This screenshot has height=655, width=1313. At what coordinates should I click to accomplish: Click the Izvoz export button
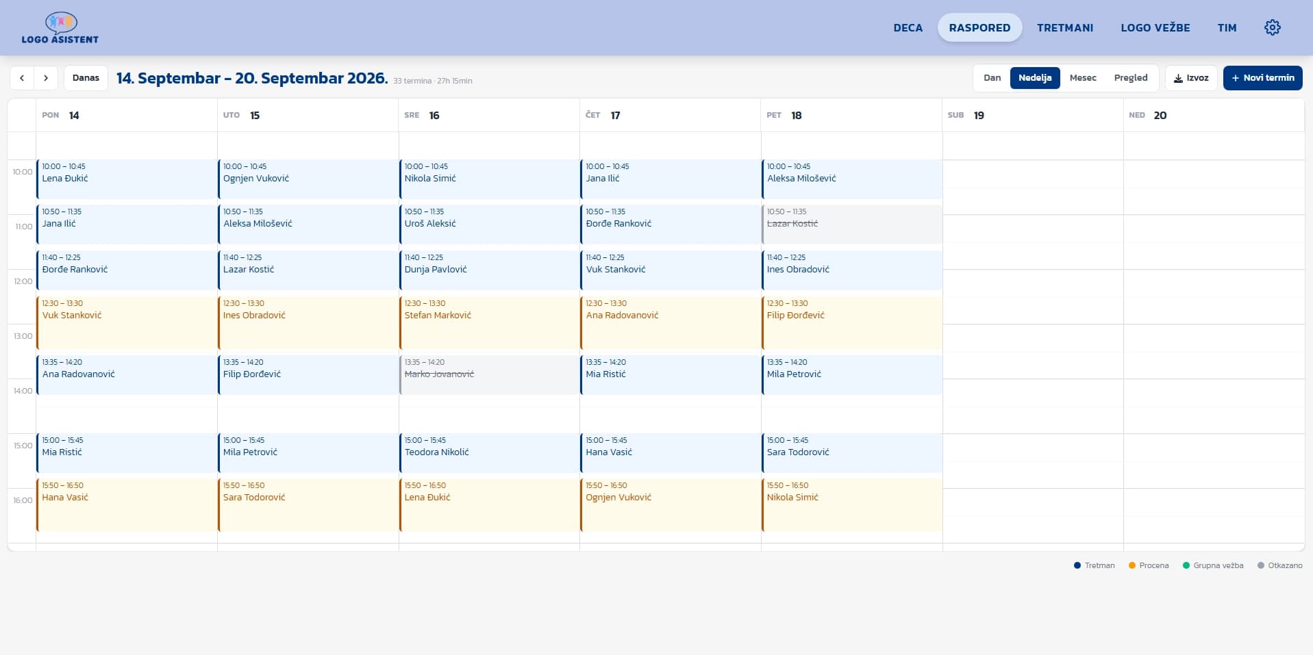pos(1191,78)
